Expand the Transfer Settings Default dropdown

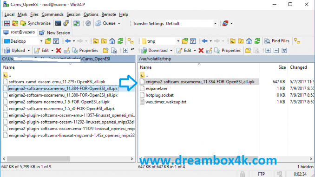(x=215, y=24)
